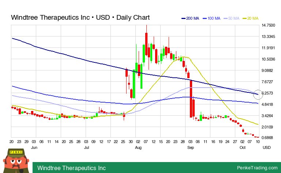Click the 4.8418 price axis label

coord(267,104)
